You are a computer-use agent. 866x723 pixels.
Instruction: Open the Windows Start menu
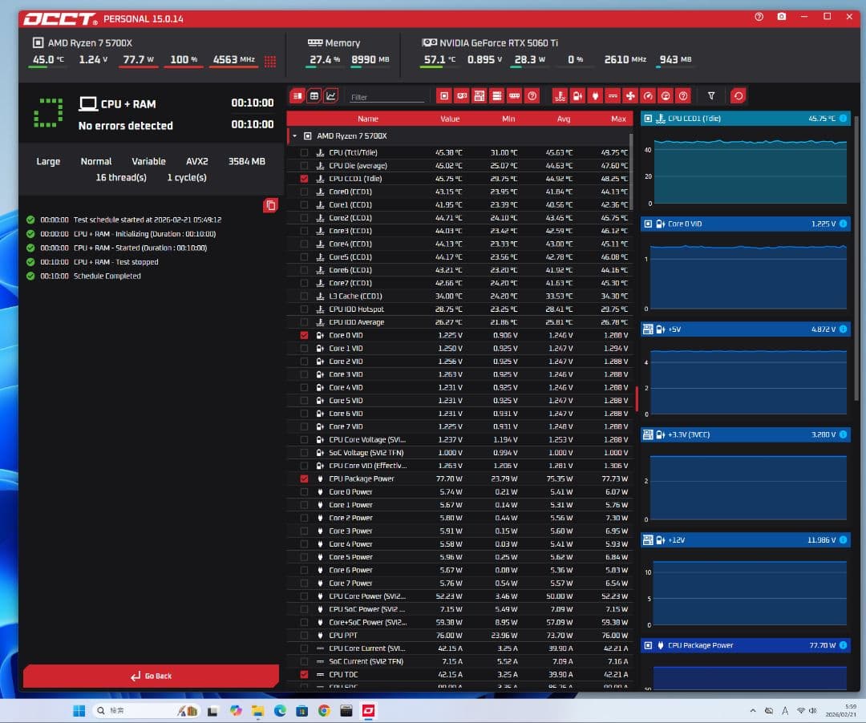tap(79, 711)
